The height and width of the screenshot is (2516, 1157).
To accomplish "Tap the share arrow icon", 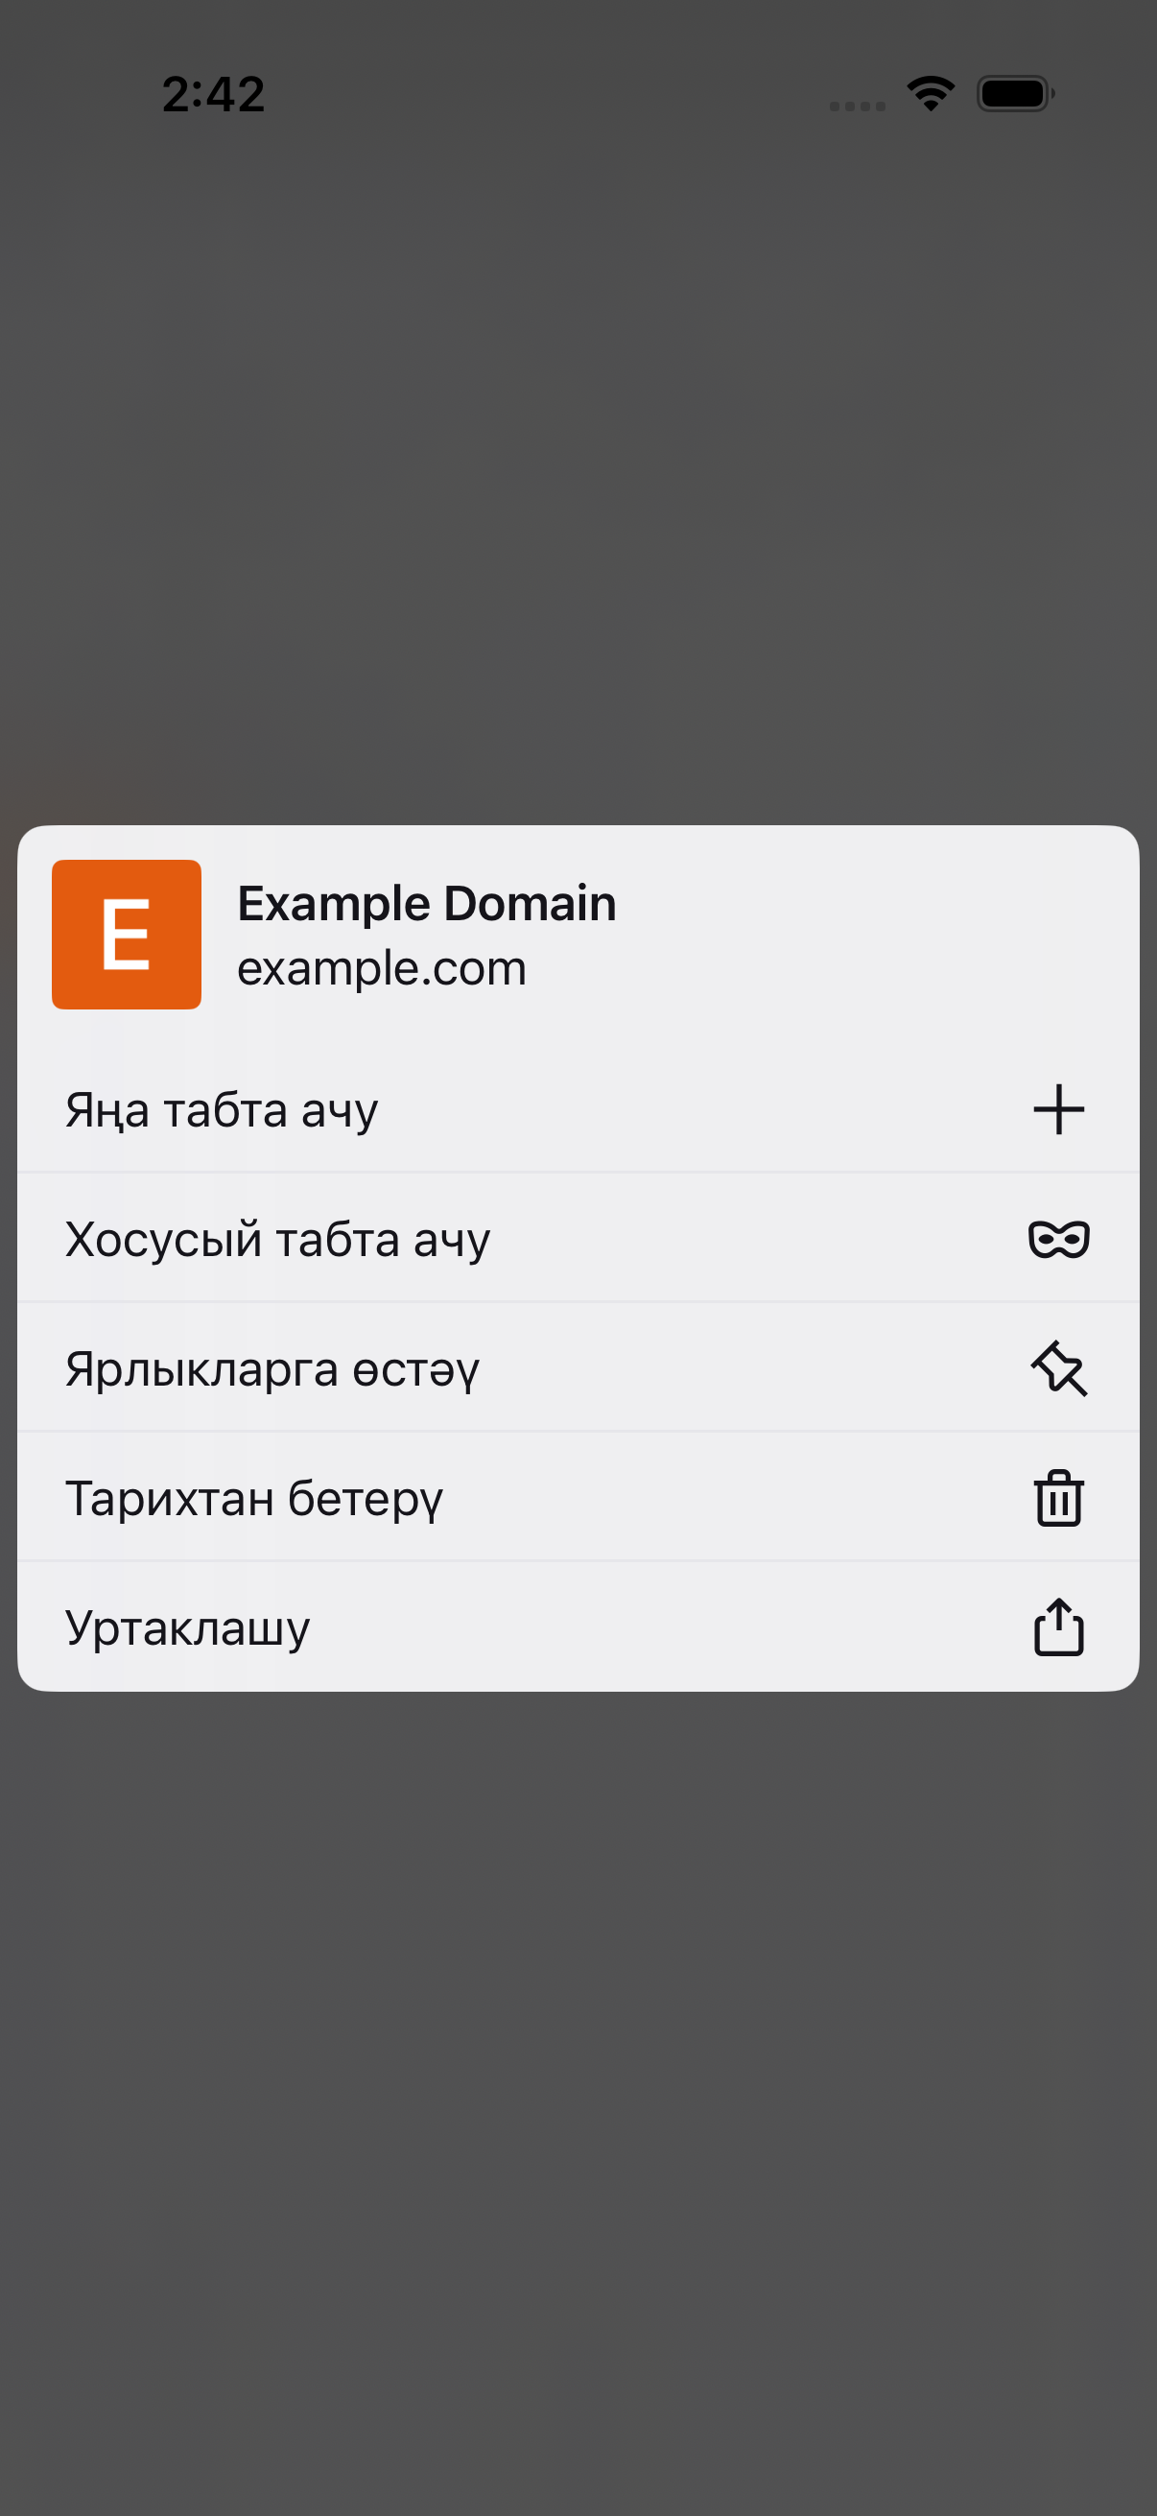I will [x=1058, y=1626].
